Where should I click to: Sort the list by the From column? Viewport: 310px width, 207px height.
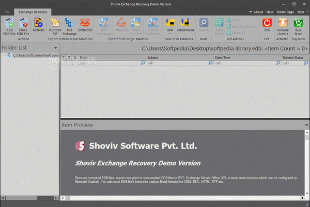click(x=112, y=57)
